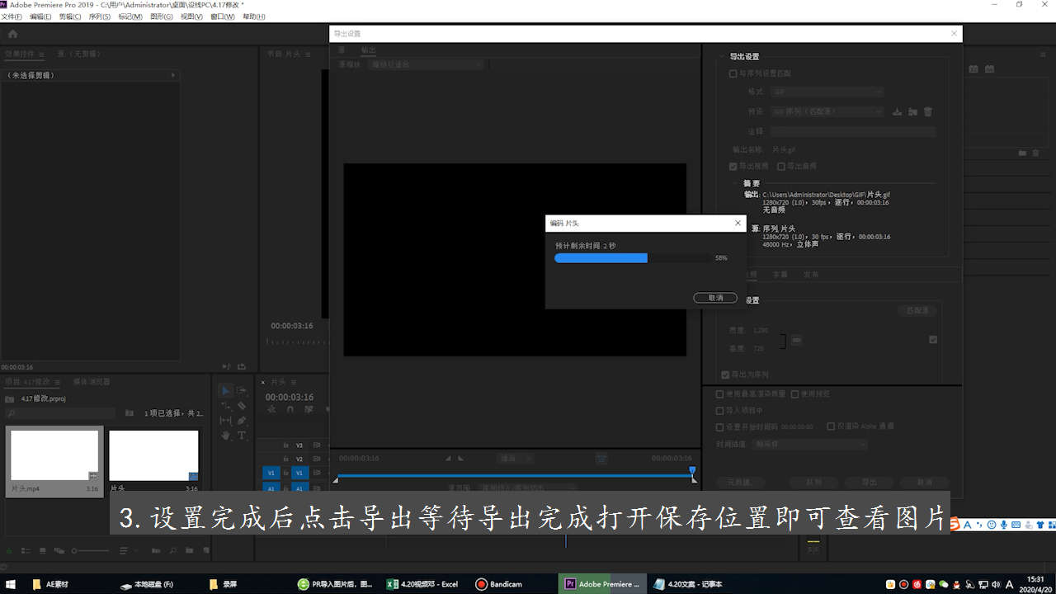Click the blue export range bar
The width and height of the screenshot is (1056, 594).
[x=514, y=475]
